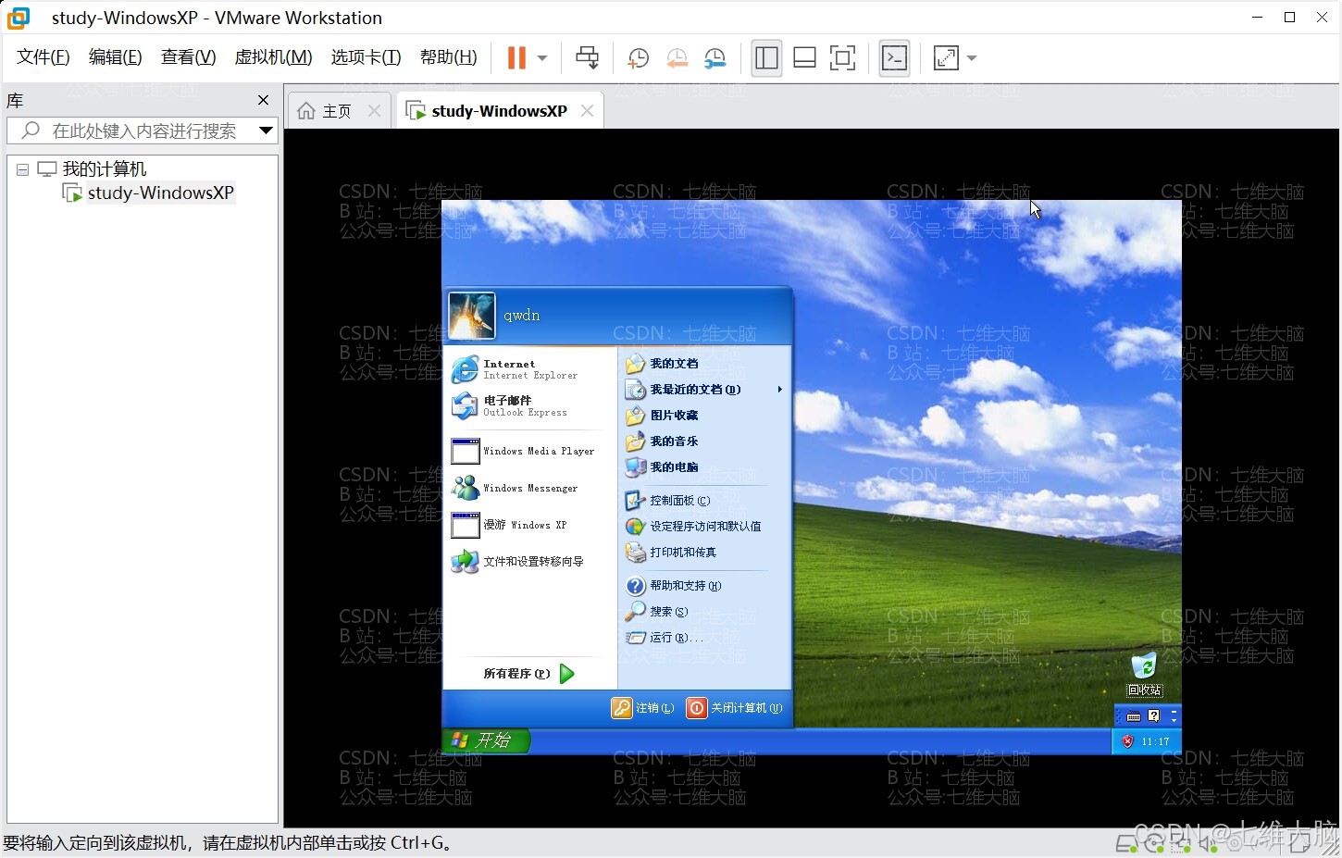Revert the VM to its previous snapshot

pos(677,58)
